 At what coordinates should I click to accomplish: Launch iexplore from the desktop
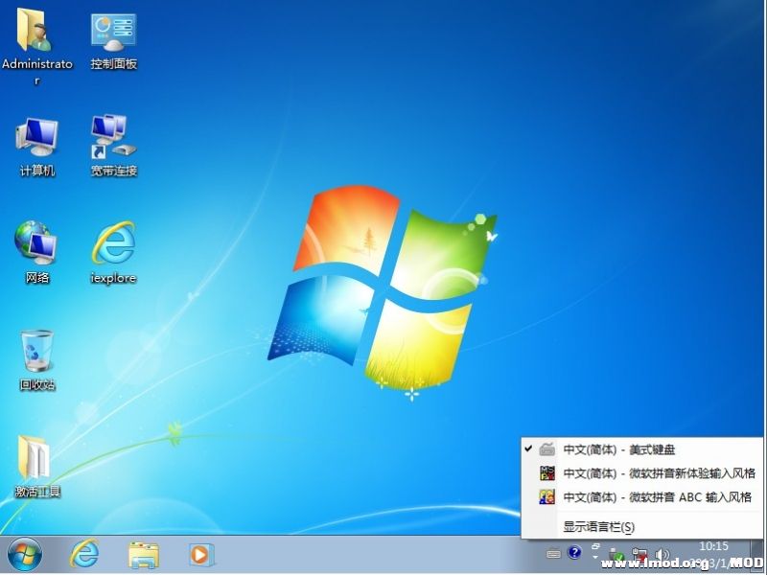click(113, 244)
